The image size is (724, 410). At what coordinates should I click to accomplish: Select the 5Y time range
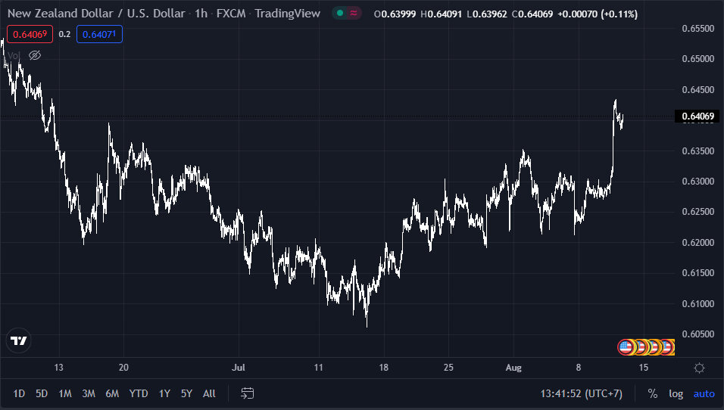186,393
